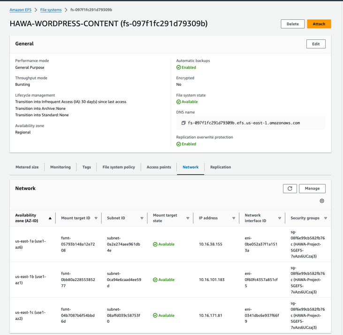Switch to the Metered size tab
Screen dimensions: 343x335
coord(27,167)
